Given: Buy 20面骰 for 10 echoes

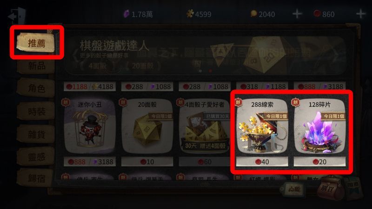Looking at the screenshot, I should click(x=147, y=162).
